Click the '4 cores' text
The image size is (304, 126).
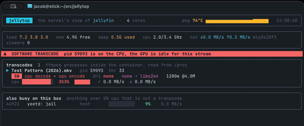click(136, 20)
